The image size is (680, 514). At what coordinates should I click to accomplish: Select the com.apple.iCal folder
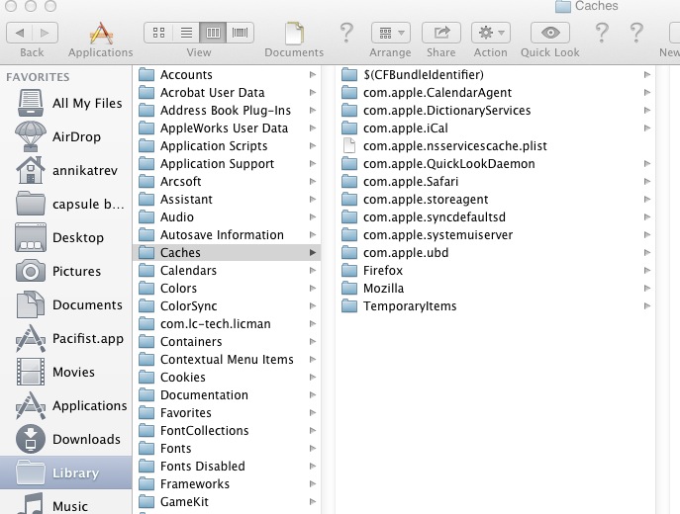click(495, 128)
